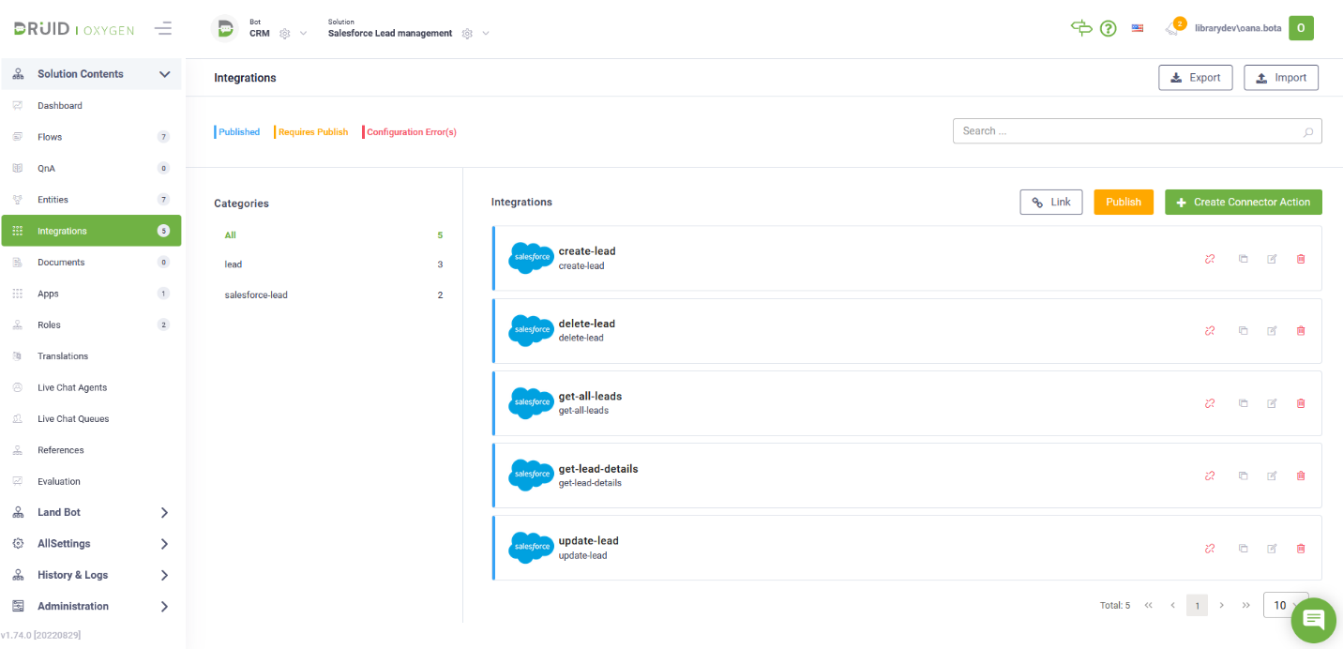Edit the get-all-leads integration
The image size is (1343, 649).
[1272, 403]
